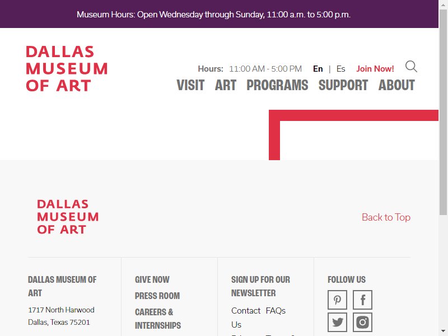Go to the FAQs link

[x=276, y=311]
